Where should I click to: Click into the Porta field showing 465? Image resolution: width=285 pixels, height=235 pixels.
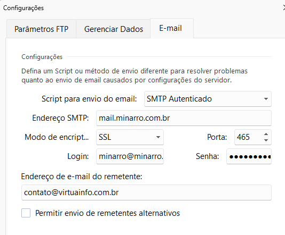pyautogui.click(x=249, y=137)
